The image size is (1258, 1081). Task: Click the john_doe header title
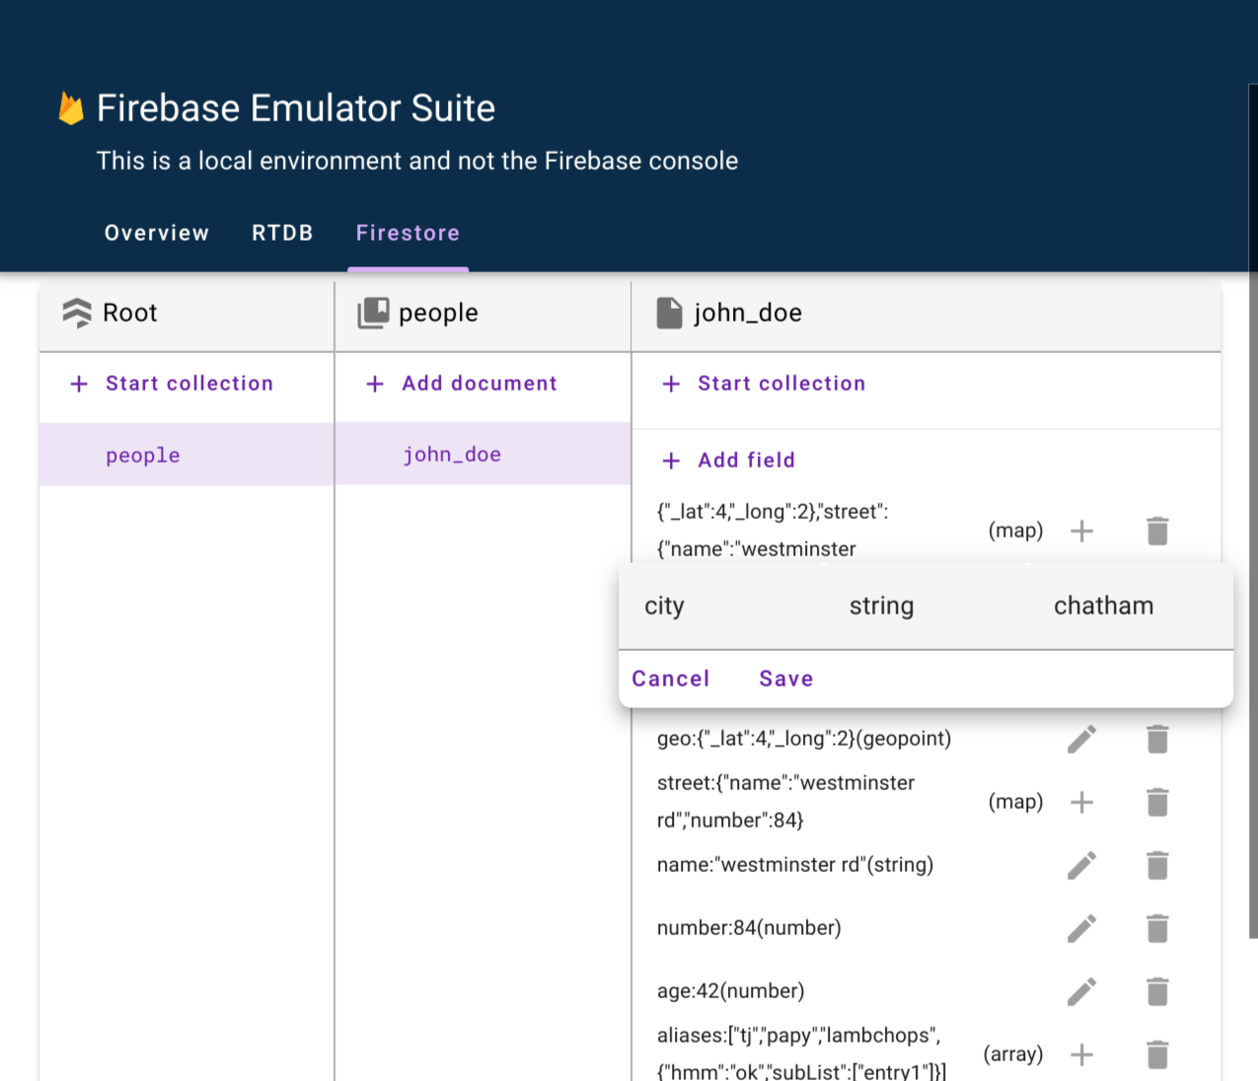click(748, 313)
